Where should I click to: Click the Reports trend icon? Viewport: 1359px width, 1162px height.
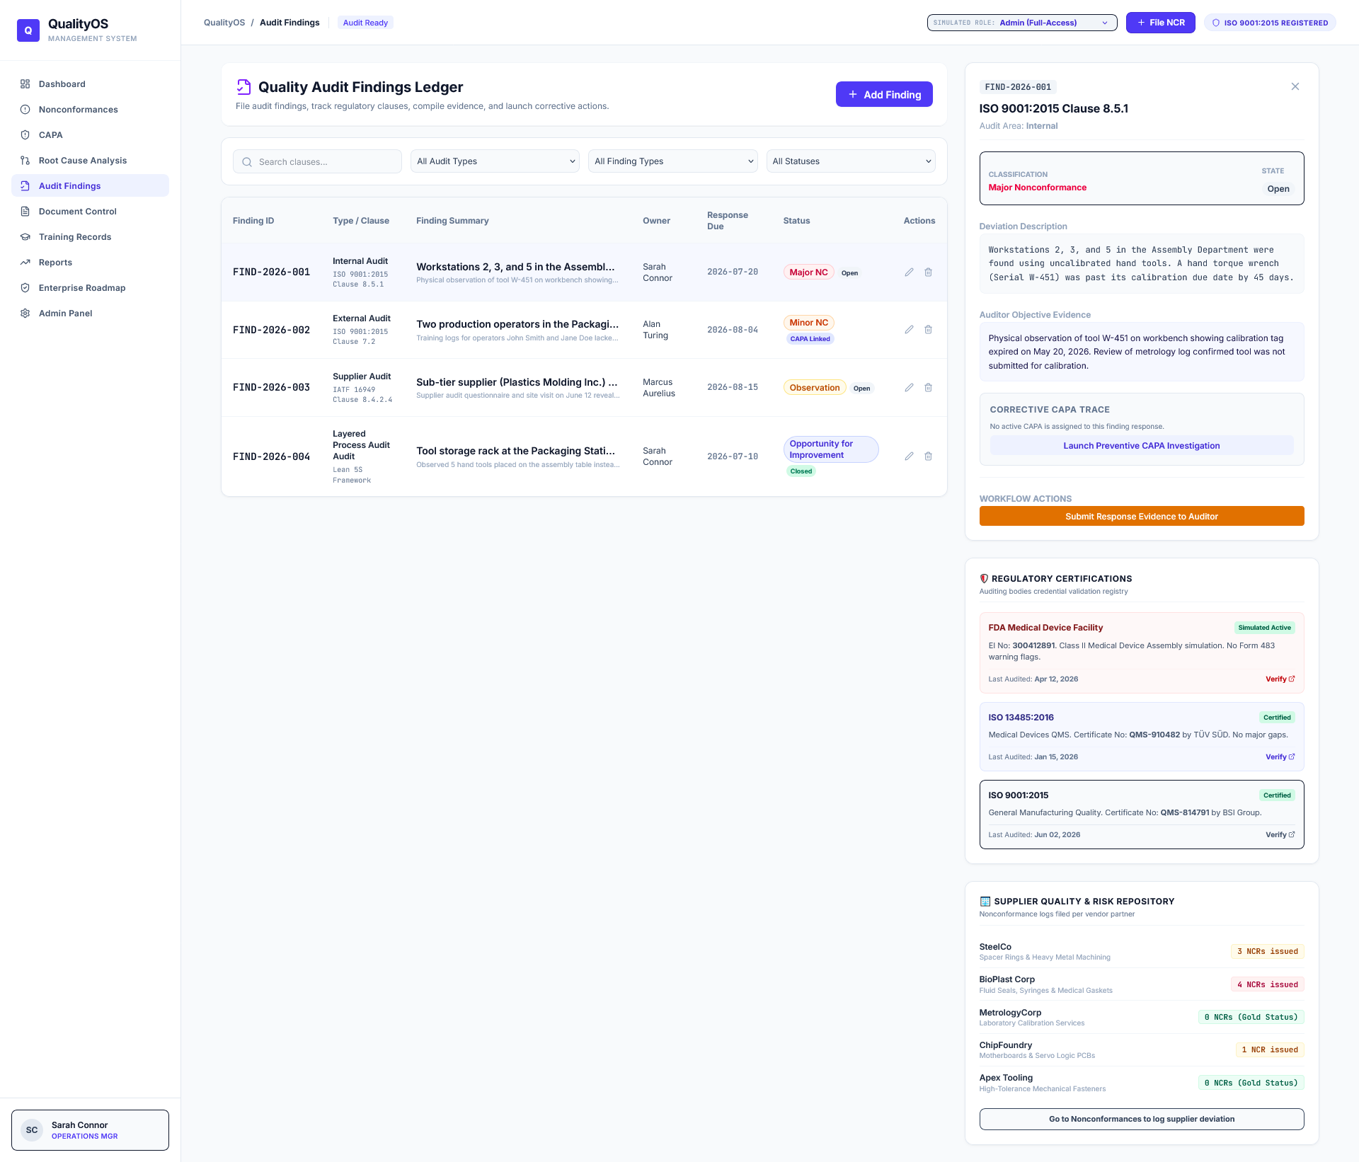click(25, 262)
